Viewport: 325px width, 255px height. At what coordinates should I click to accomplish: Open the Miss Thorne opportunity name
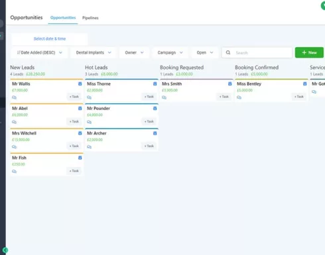[99, 84]
